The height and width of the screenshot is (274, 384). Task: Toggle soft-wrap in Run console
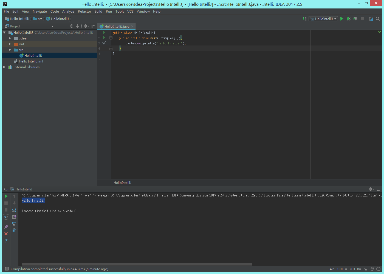click(14, 210)
